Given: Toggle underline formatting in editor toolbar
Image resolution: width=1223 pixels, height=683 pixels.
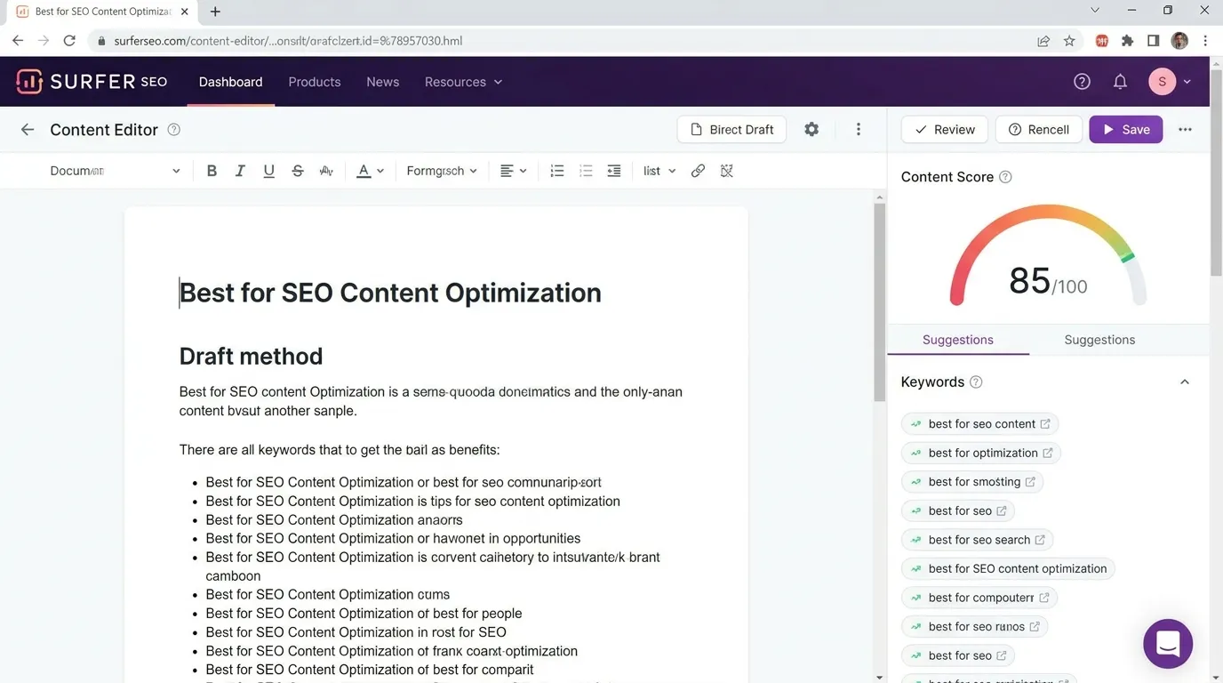Looking at the screenshot, I should pos(268,171).
